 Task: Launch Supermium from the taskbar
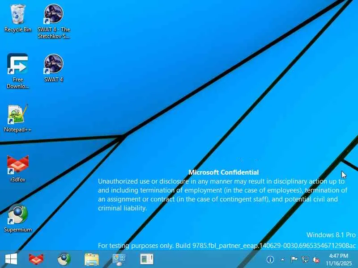pos(64,259)
